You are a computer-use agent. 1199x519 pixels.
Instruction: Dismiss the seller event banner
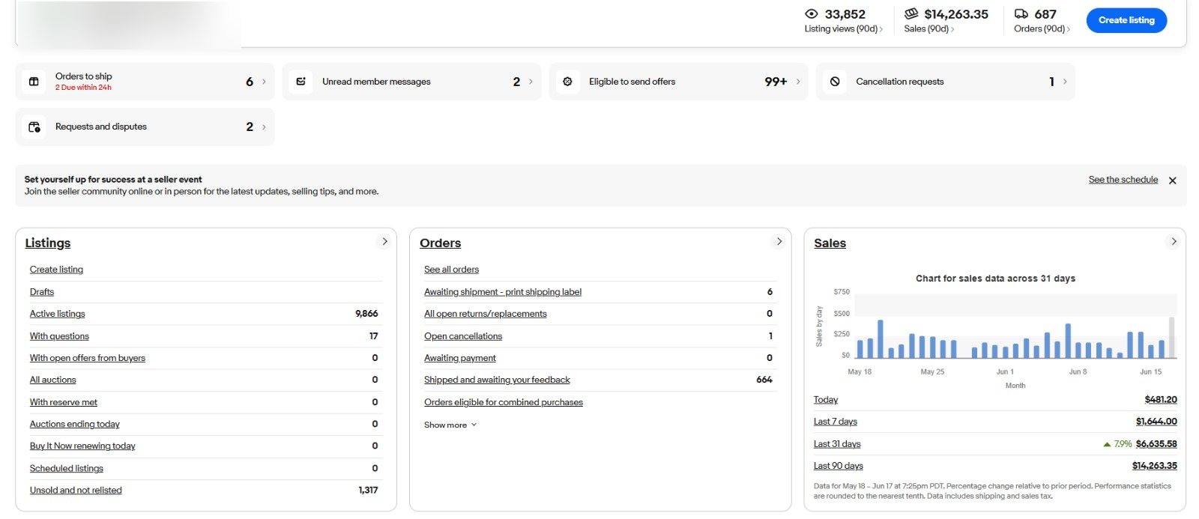point(1173,180)
